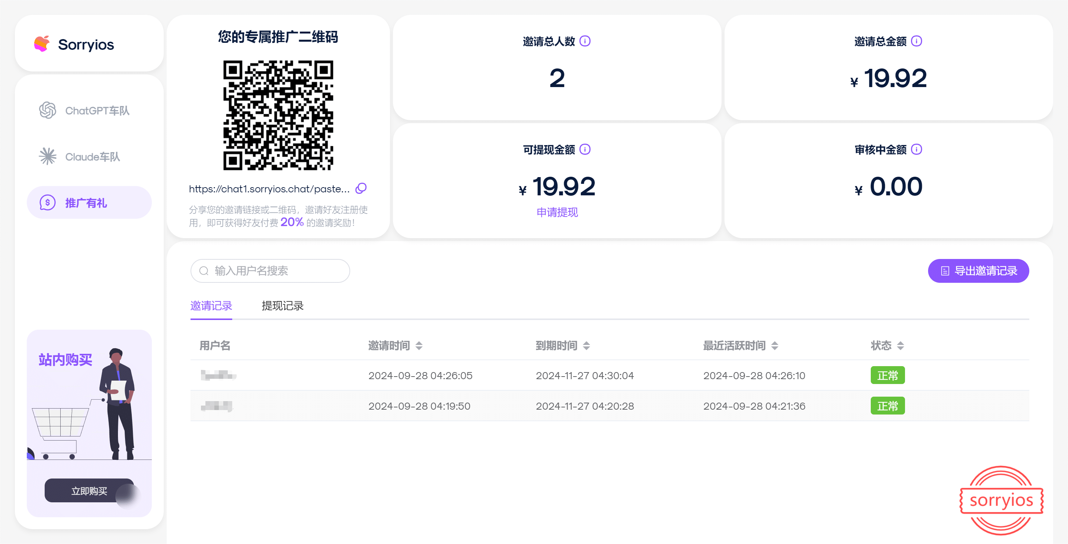This screenshot has width=1068, height=544.
Task: Sort by 到期时间 column arrows
Action: tap(586, 345)
